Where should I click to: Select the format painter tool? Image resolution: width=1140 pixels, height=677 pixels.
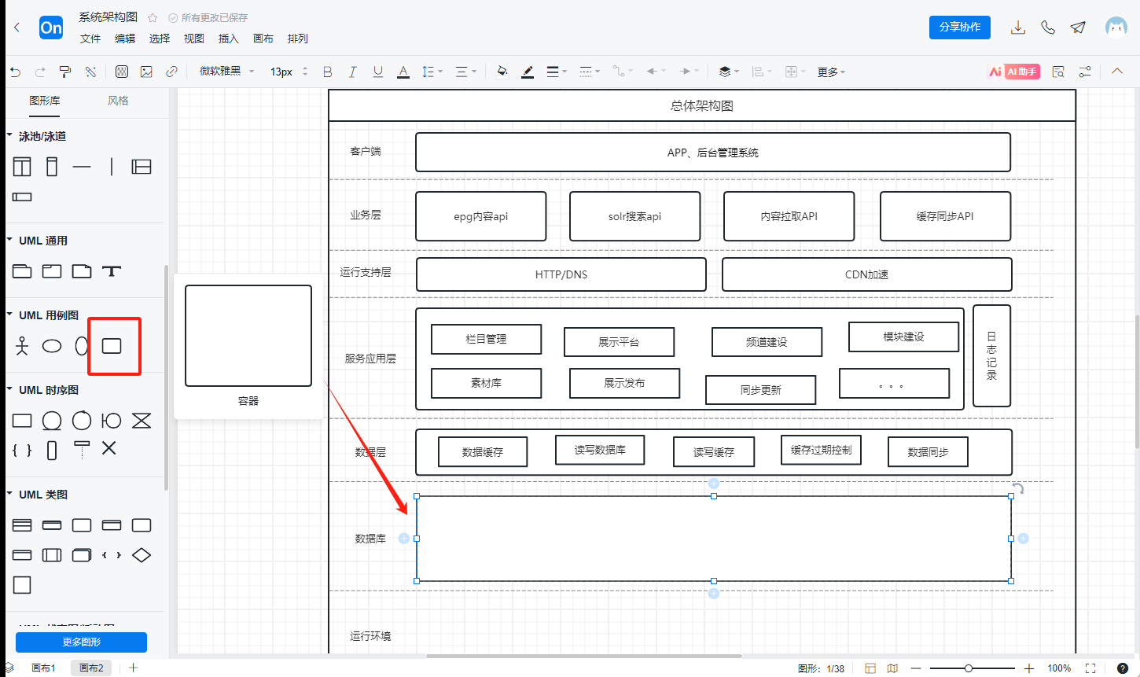coord(66,72)
